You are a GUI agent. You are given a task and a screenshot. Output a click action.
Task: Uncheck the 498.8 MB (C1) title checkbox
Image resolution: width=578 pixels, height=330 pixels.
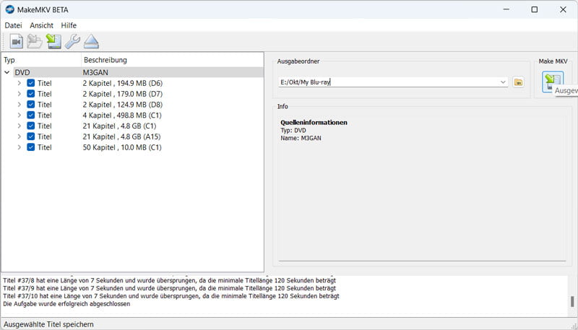click(31, 115)
